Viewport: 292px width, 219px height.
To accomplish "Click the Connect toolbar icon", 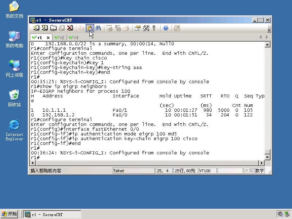I will (36, 28).
